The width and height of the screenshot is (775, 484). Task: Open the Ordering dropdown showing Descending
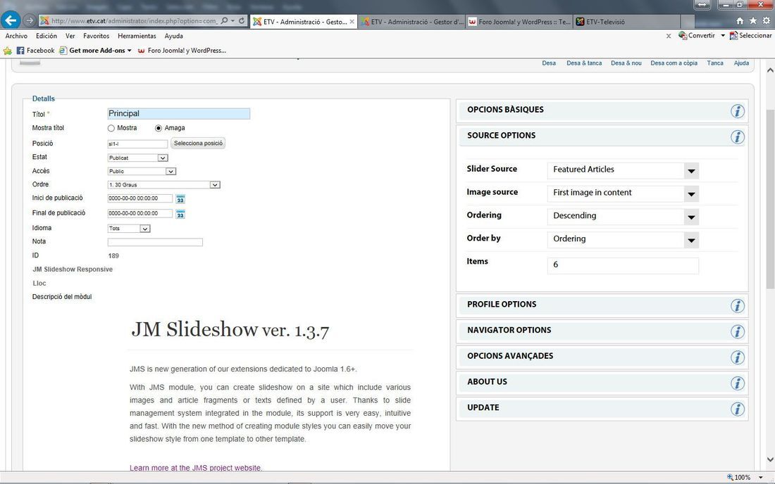coord(623,217)
